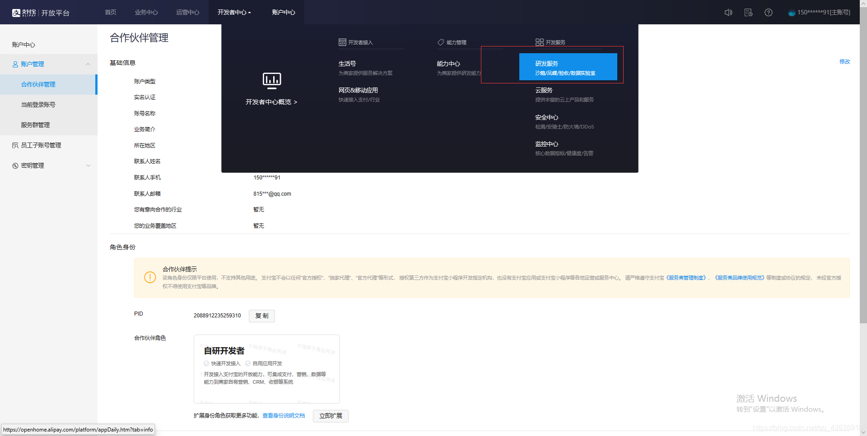This screenshot has width=867, height=436.
Task: Click the 自研开发者 role card
Action: 267,369
